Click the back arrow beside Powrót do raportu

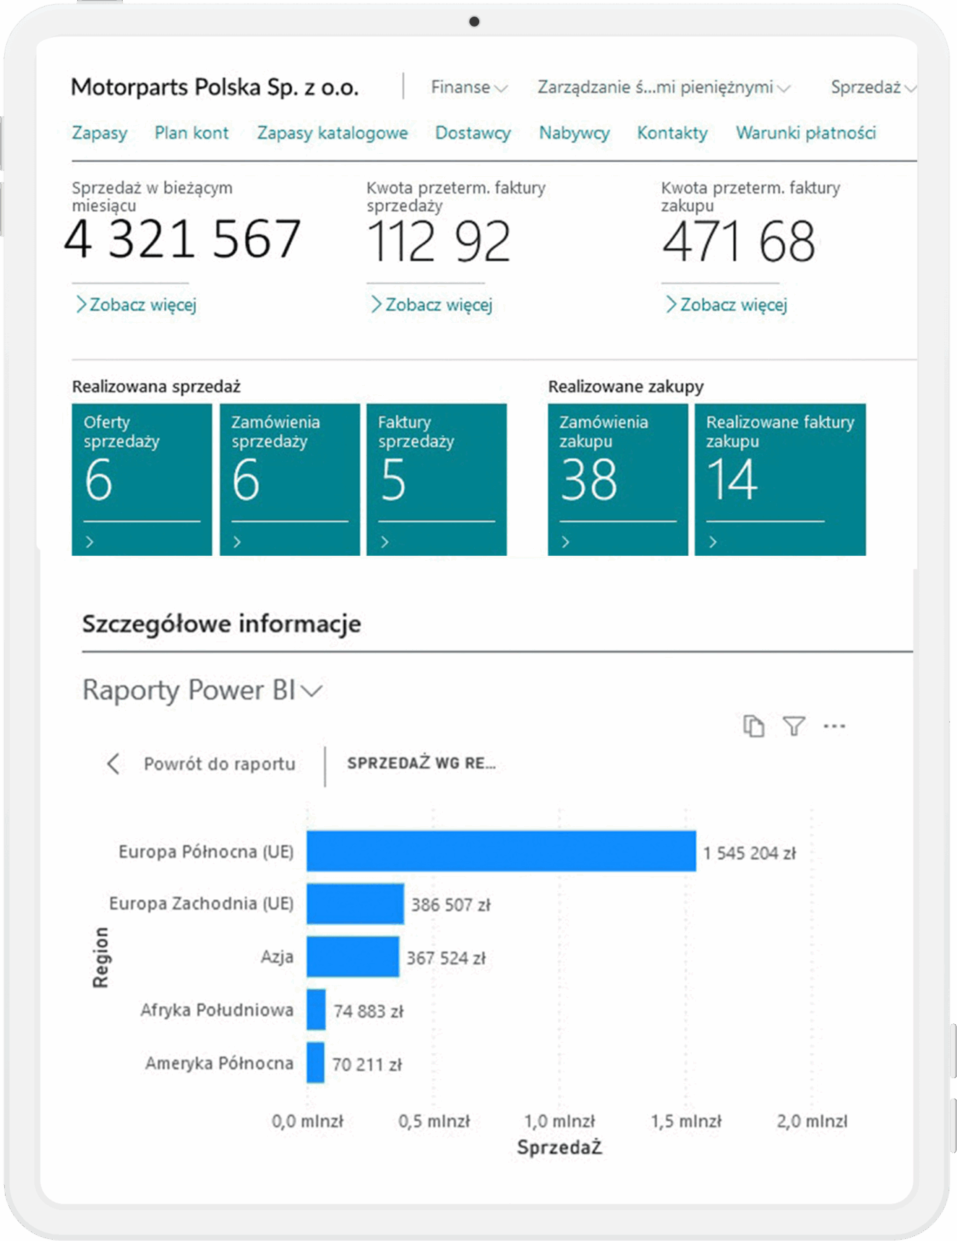click(113, 763)
